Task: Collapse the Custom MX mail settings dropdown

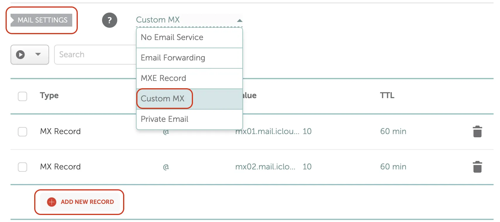Action: click(189, 20)
